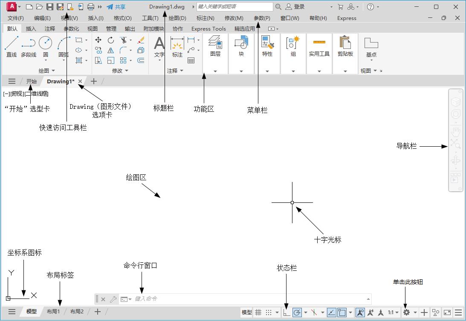Viewport: 466px width, 321px height.
Task: Select the Line (直线) drawing tool
Action: pos(12,46)
